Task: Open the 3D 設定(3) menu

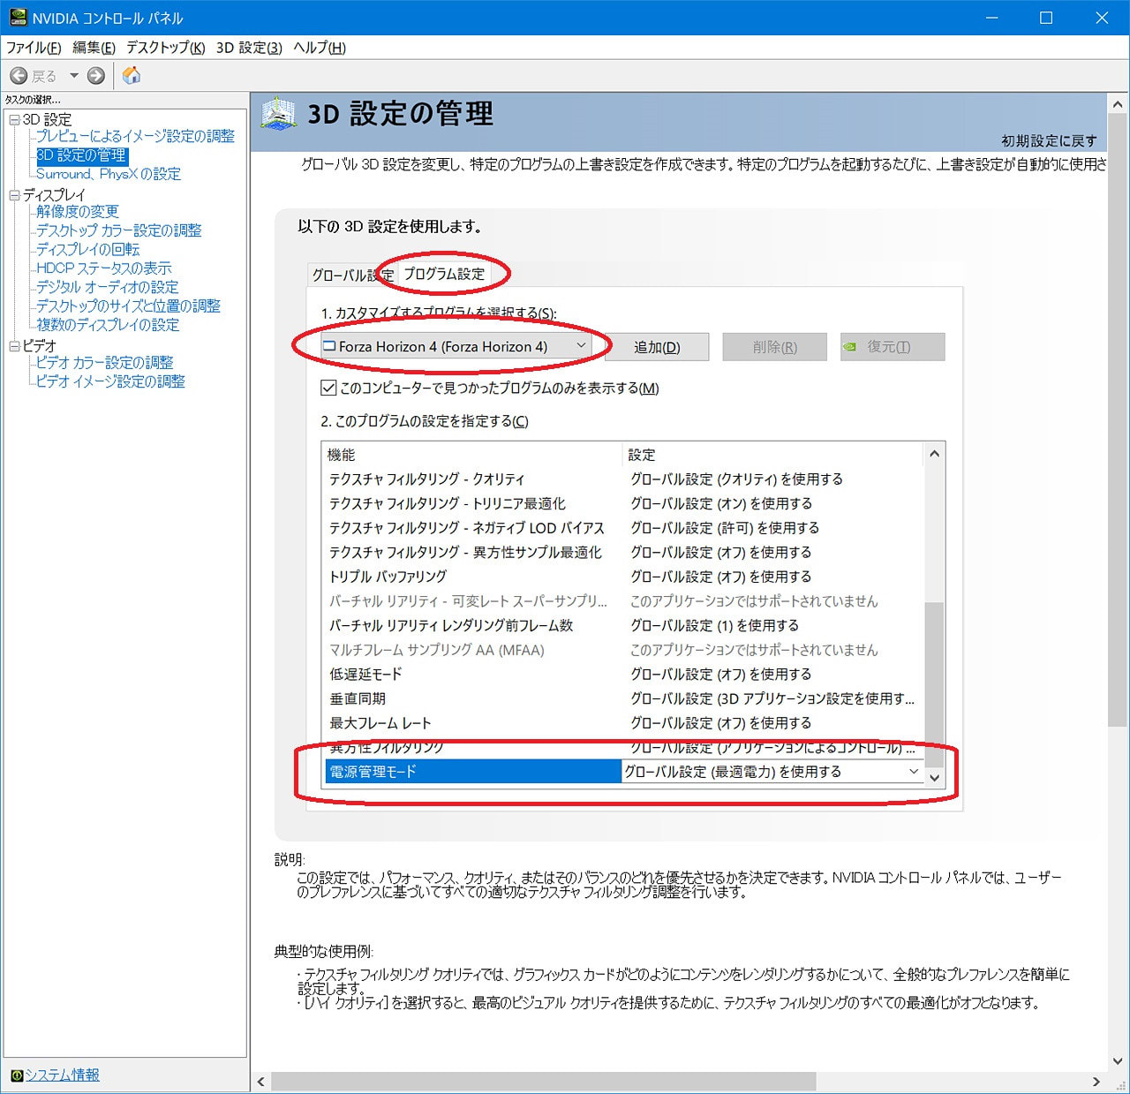Action: (249, 48)
